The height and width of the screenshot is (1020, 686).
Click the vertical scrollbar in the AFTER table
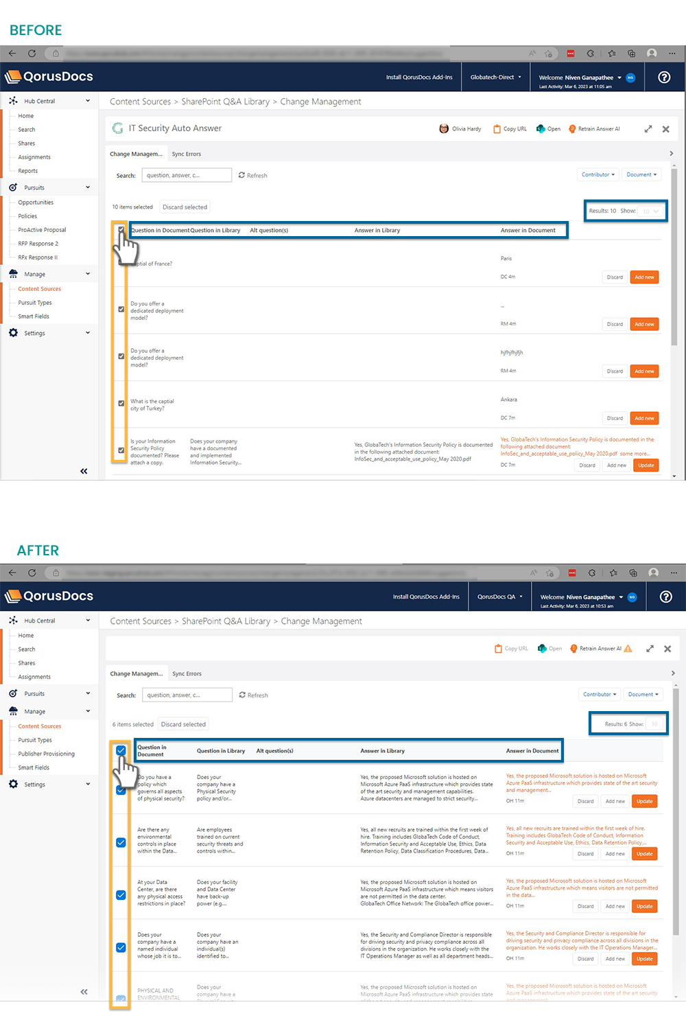tap(676, 811)
